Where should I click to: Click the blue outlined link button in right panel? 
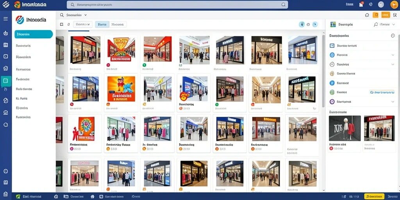(382, 92)
